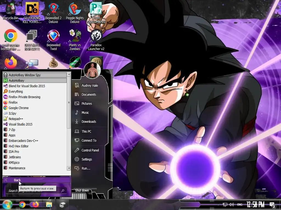Expand the HxD Hex Editor folder
This screenshot has height=210, width=281.
coord(35,146)
